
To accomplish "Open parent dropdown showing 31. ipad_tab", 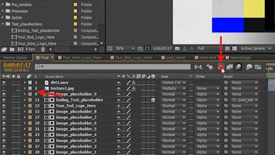I will point(244,100).
